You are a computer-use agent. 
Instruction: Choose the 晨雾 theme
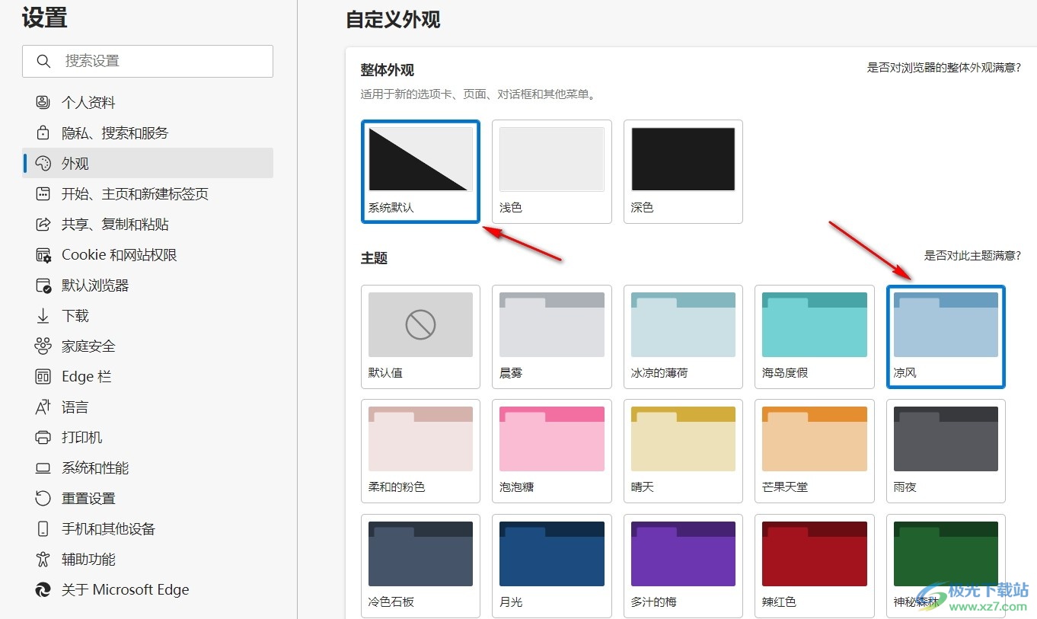(552, 337)
